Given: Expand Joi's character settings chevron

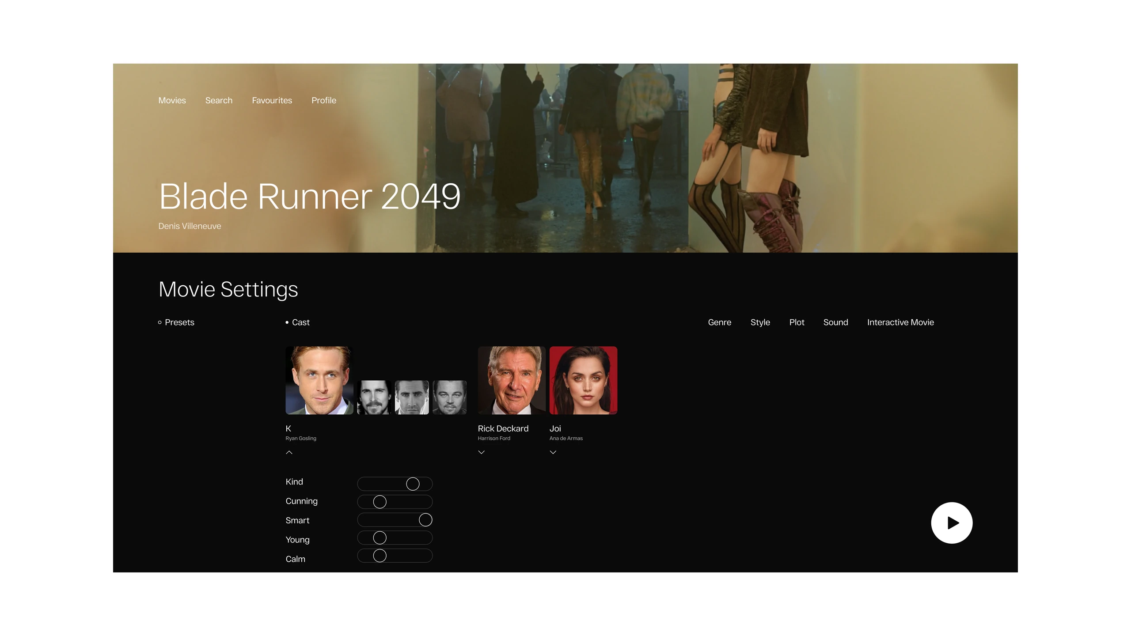Looking at the screenshot, I should tap(553, 452).
